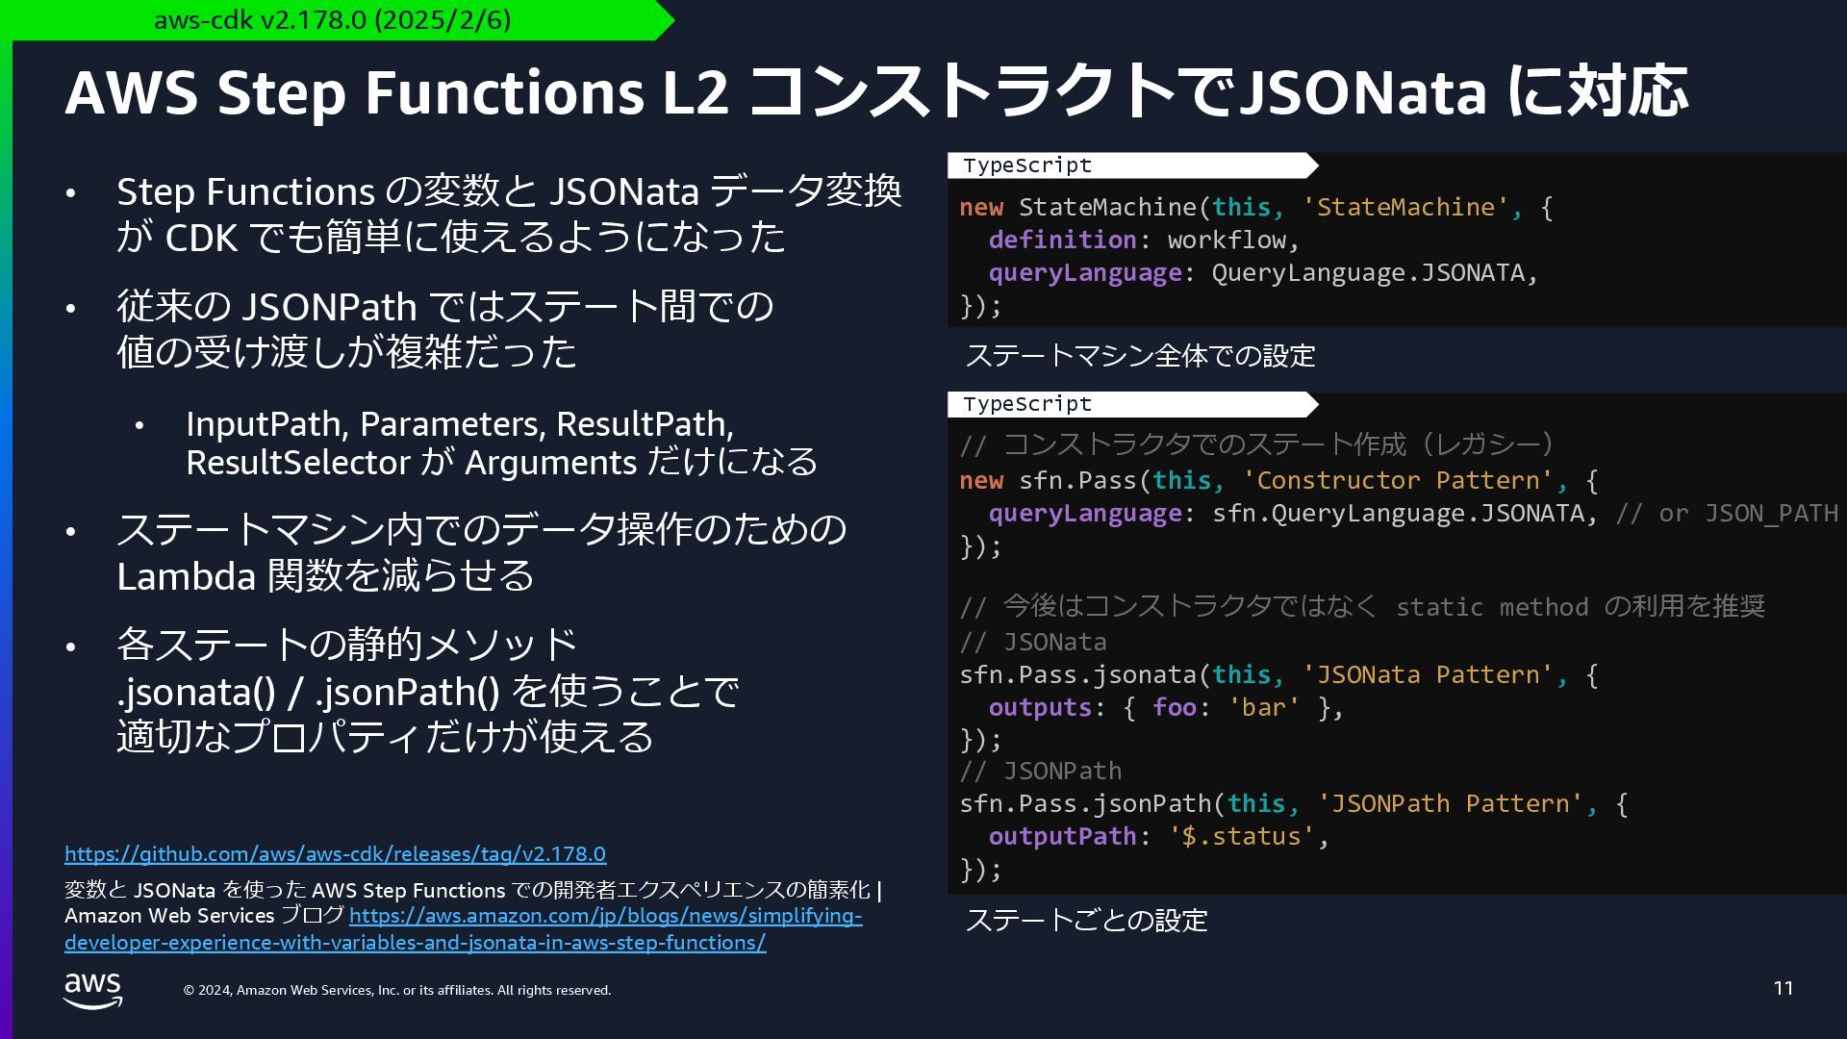1847x1039 pixels.
Task: Click the bullet about reducing Lambda 関数
Action: [x=482, y=552]
